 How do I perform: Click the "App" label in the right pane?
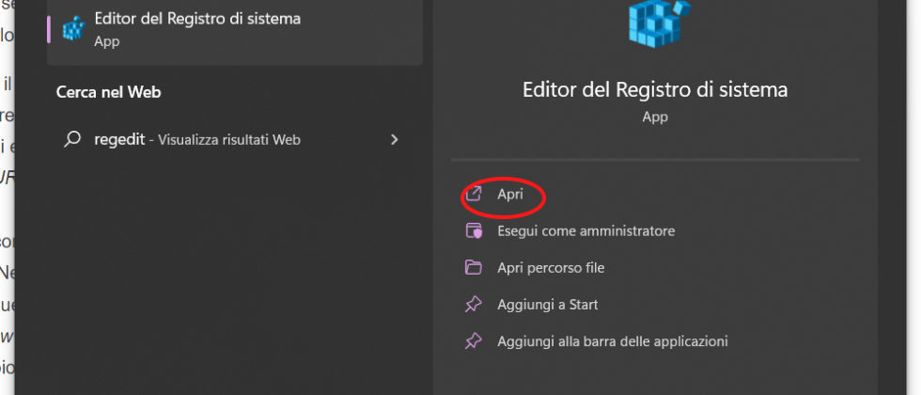click(x=654, y=117)
